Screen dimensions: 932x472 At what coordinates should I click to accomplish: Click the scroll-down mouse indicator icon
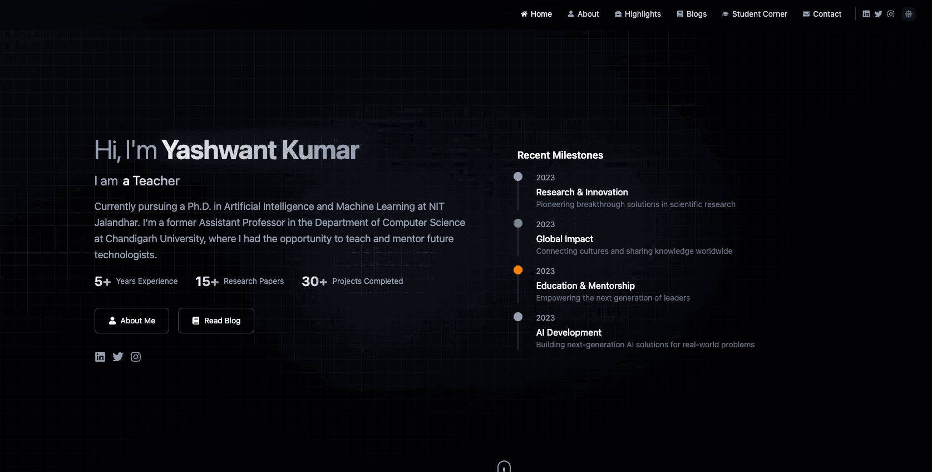point(504,466)
